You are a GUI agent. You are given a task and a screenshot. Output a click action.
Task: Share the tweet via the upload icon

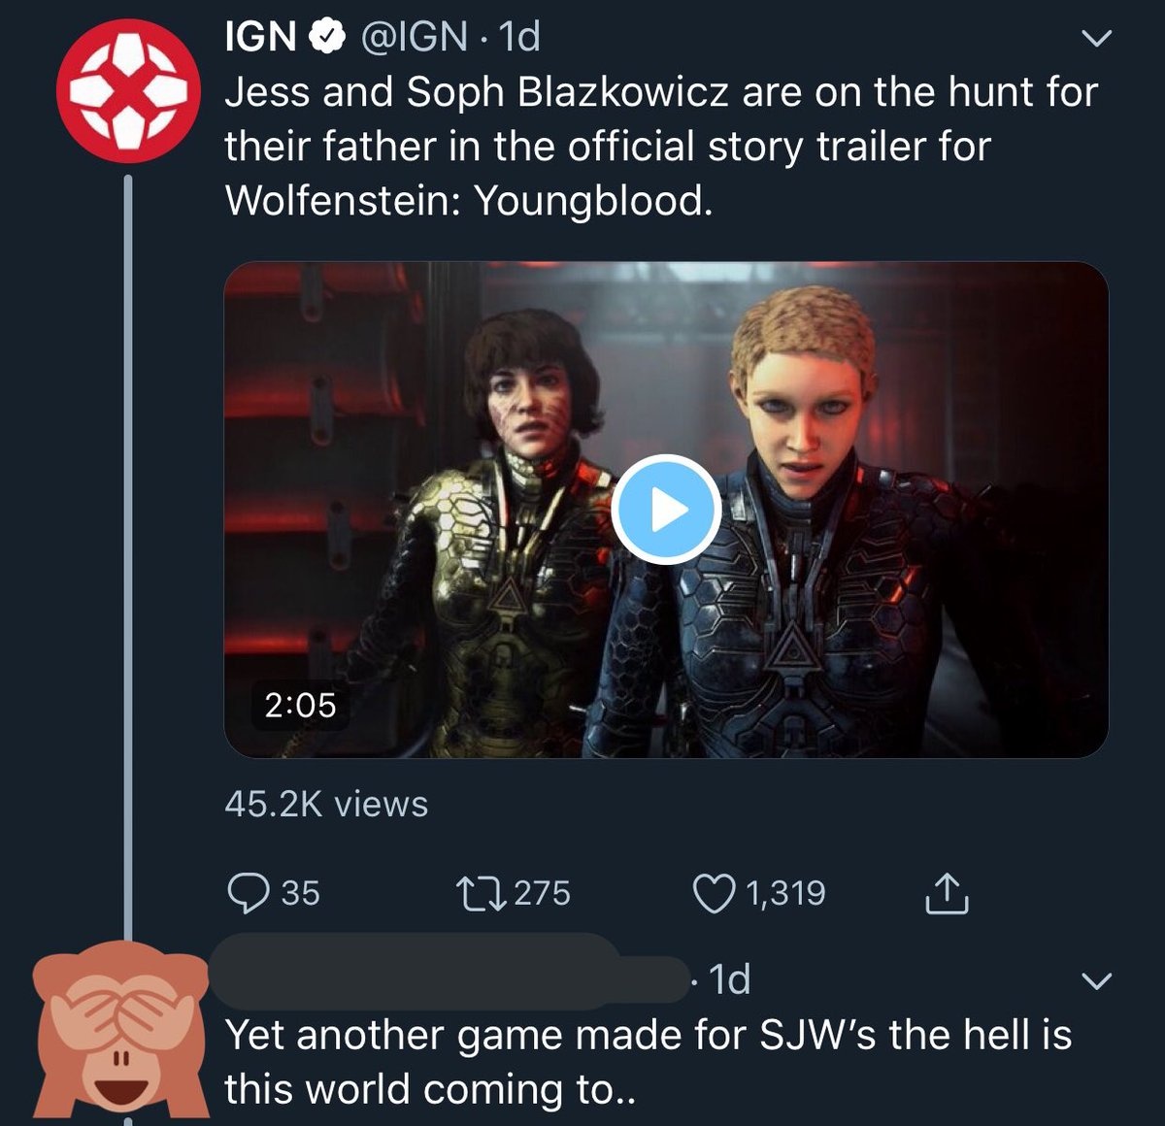(x=947, y=894)
